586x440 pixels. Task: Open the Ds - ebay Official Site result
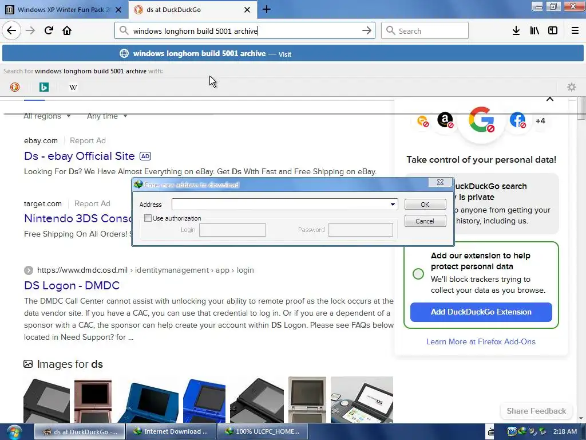point(79,156)
